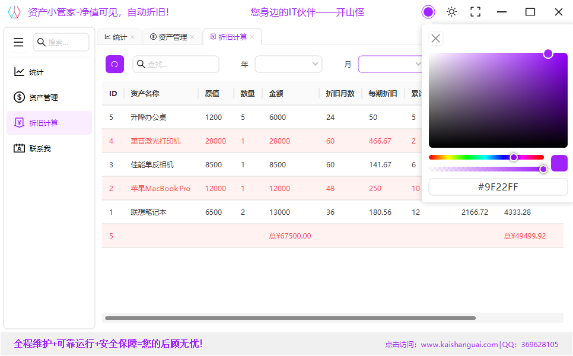Screen dimensions: 573x356
Task: Close the 折旧计算 tab
Action: pyautogui.click(x=252, y=37)
